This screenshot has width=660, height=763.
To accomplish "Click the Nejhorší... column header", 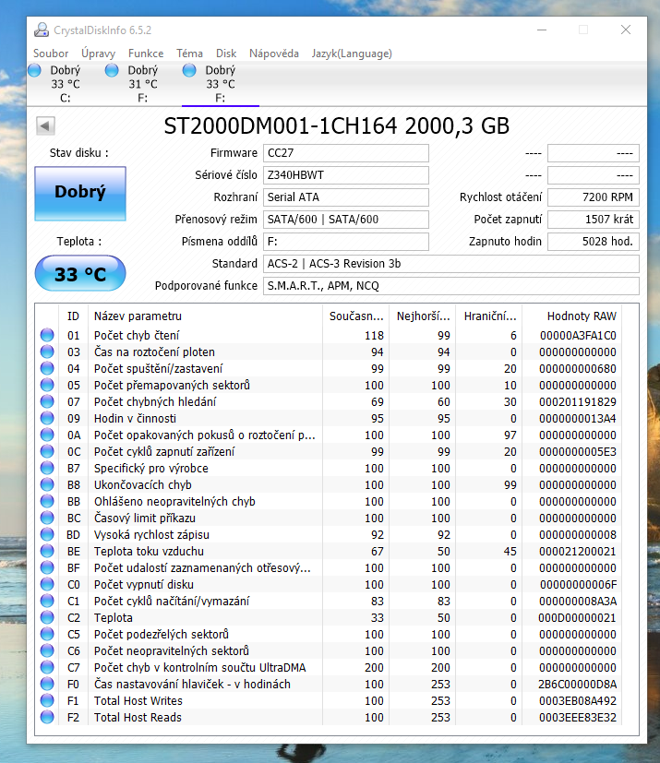I will (x=423, y=316).
